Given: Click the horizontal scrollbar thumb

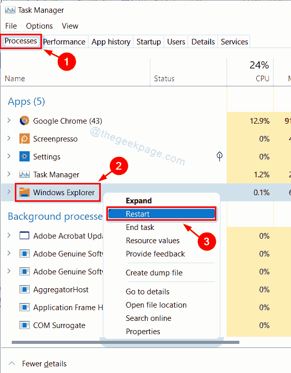Looking at the screenshot, I should (x=125, y=342).
